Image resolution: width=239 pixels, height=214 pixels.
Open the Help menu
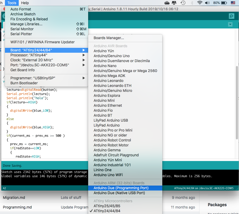click(25, 3)
